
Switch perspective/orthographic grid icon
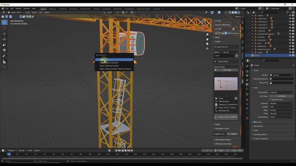(x=207, y=48)
